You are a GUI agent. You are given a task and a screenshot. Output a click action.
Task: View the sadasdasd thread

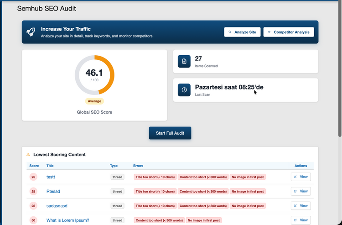tap(301, 206)
